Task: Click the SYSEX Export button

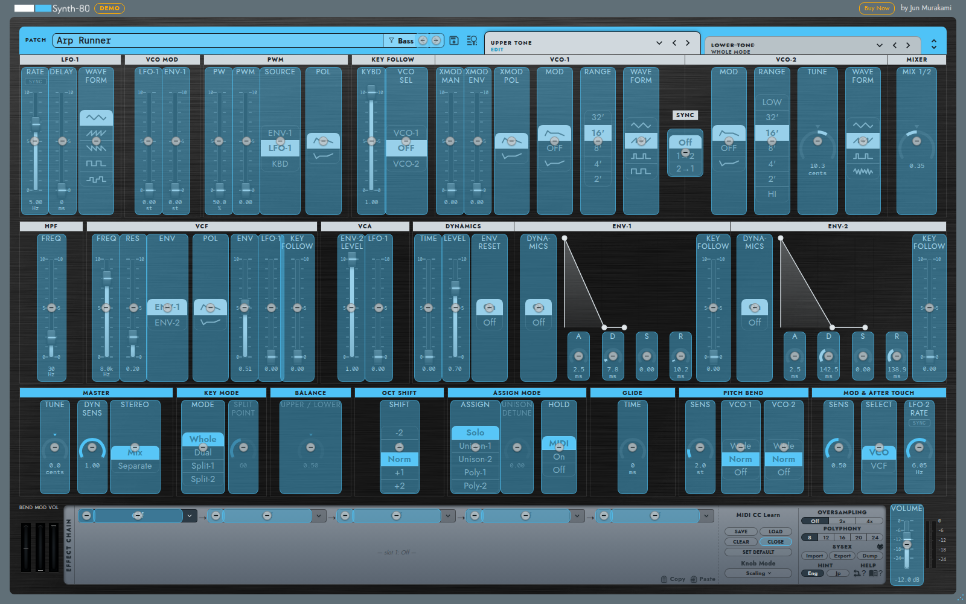Action: click(x=842, y=556)
